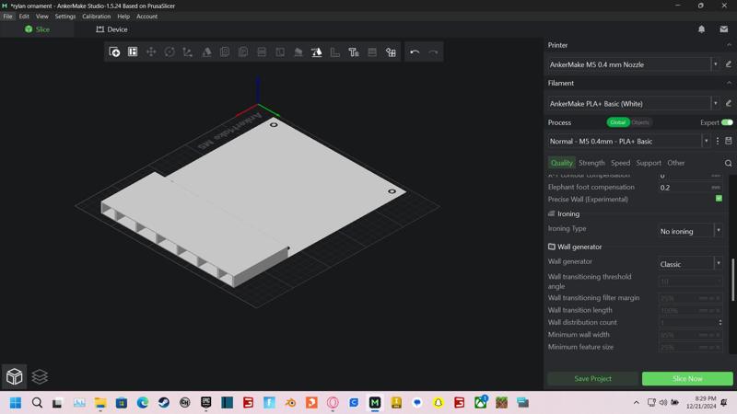Expand the Filament preset dropdown
This screenshot has width=737, height=414.
(x=715, y=103)
